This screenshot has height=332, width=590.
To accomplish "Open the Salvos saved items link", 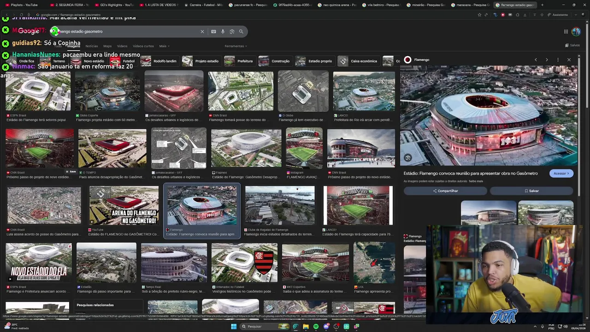I will 572,45.
